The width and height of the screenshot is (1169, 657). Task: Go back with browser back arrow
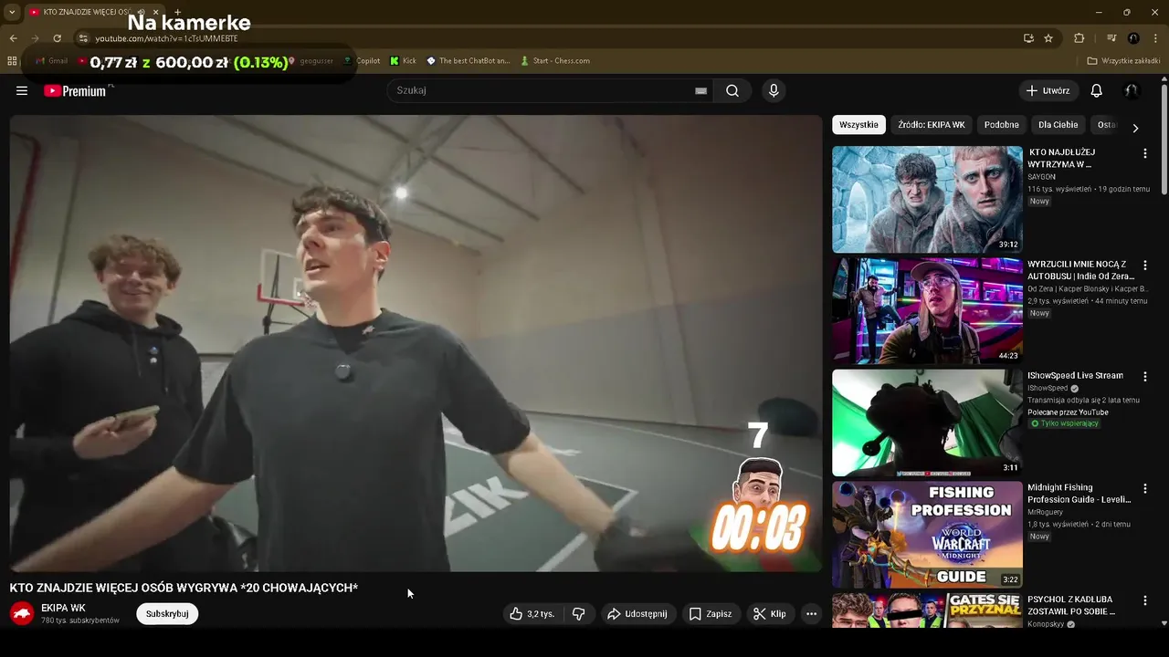[13, 38]
